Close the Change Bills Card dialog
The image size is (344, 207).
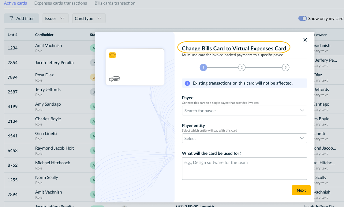coord(305,40)
